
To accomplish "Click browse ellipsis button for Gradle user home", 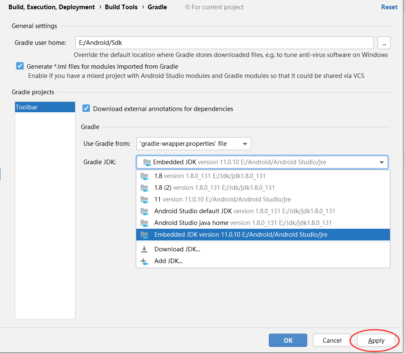I will [384, 43].
